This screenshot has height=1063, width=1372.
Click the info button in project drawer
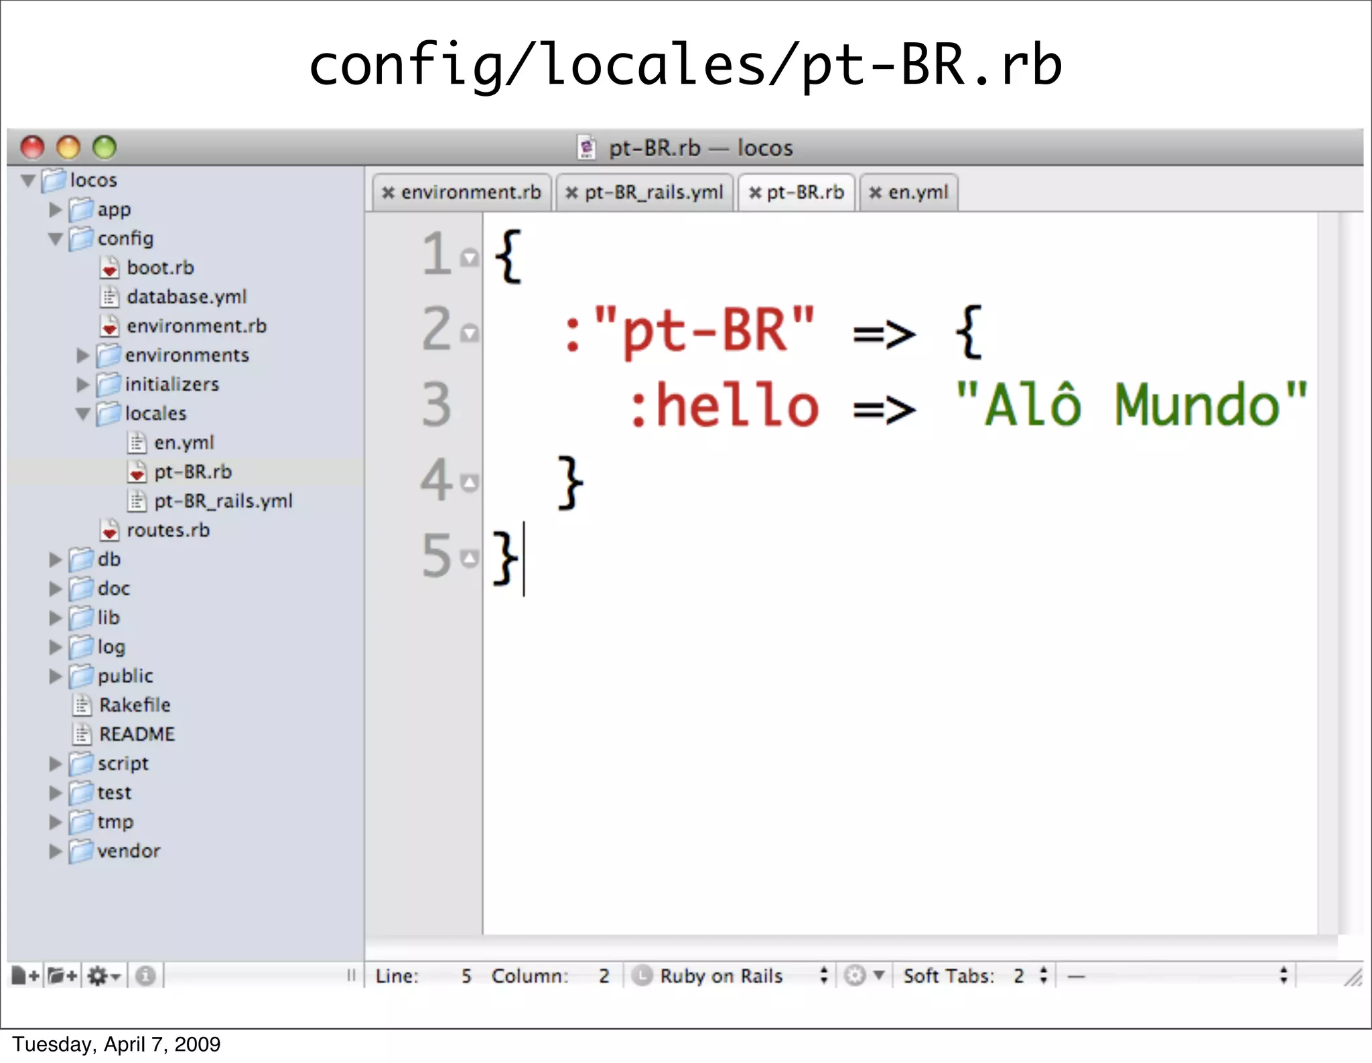coord(145,976)
